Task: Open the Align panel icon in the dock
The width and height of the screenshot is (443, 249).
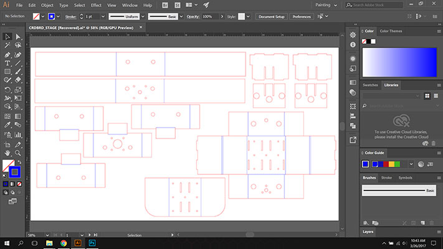Action: 353,116
